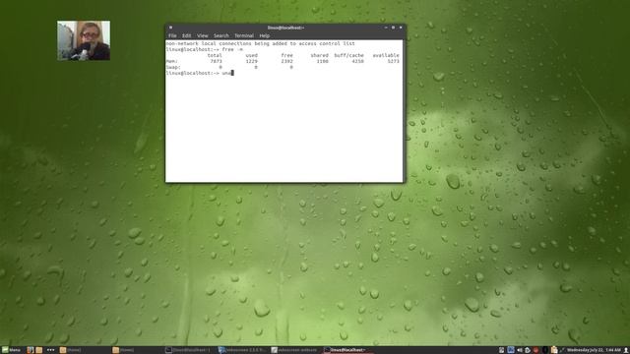Viewport: 630px width, 354px height.
Task: Click the red recording tray icon
Action: tap(535, 350)
